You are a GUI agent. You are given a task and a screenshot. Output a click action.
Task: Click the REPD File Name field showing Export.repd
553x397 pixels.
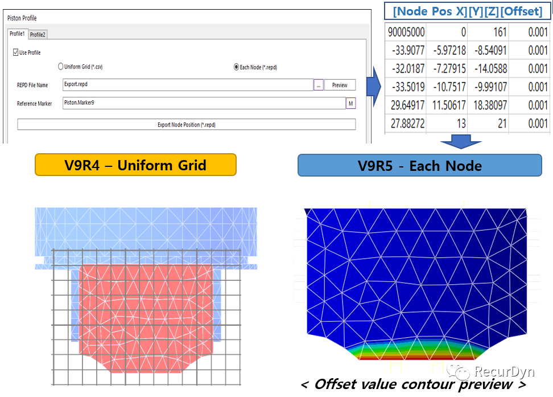(x=187, y=85)
